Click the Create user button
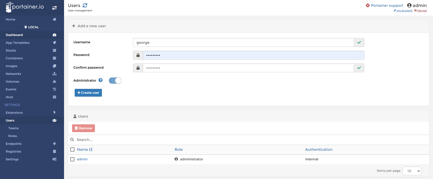 pos(88,93)
